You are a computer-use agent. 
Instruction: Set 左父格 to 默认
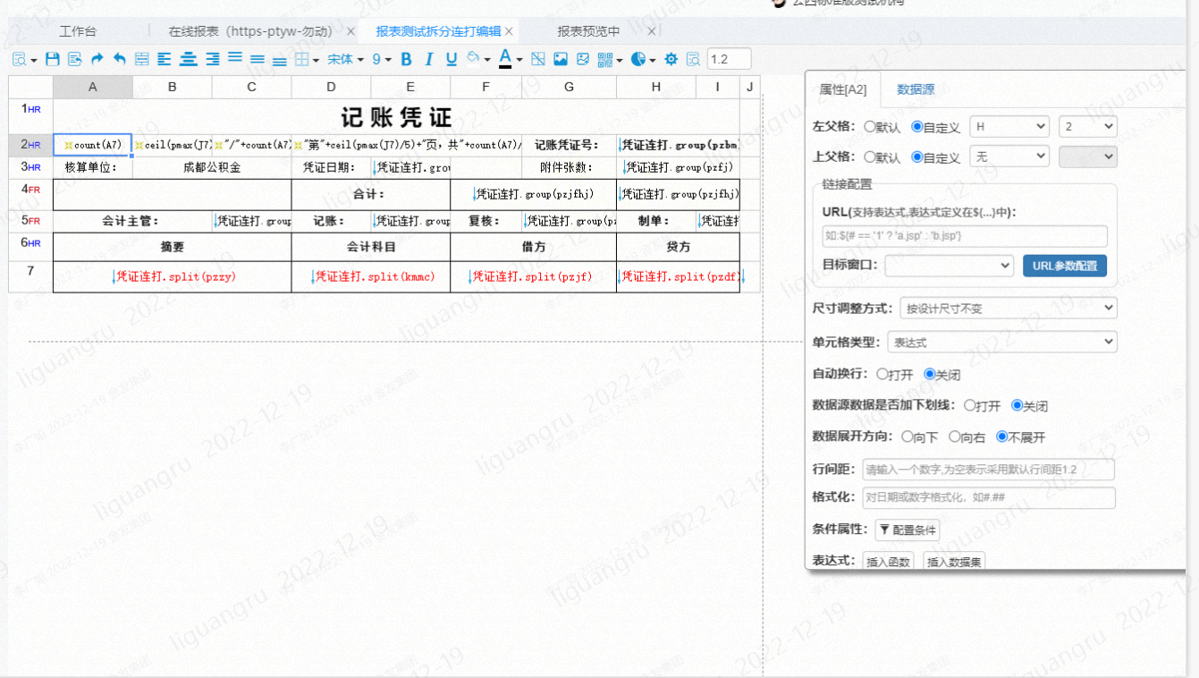pos(869,127)
